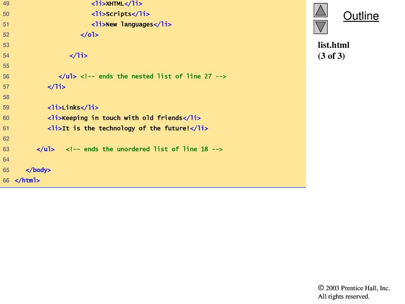Select the 2003 Prentice Hall copyright text
The width and height of the screenshot is (405, 304).
(354, 288)
